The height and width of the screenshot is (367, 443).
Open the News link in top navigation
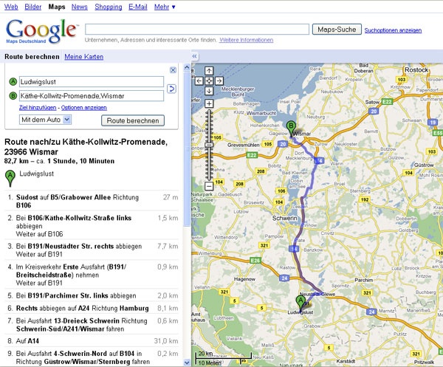[x=80, y=7]
